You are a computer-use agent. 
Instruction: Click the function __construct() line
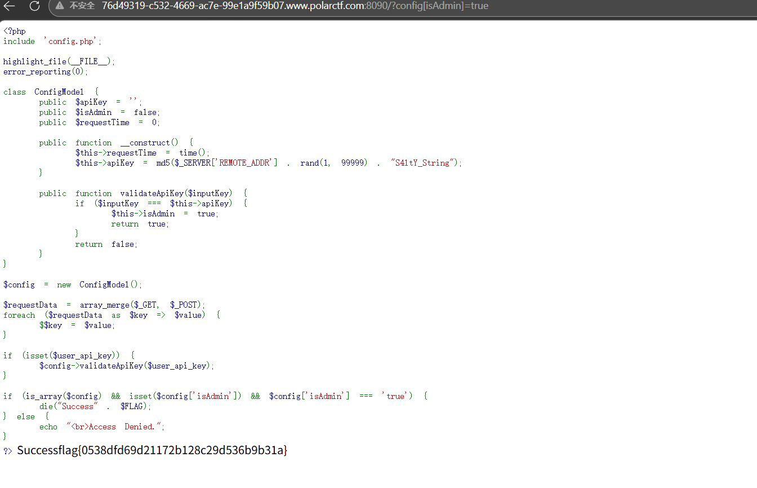tap(116, 143)
